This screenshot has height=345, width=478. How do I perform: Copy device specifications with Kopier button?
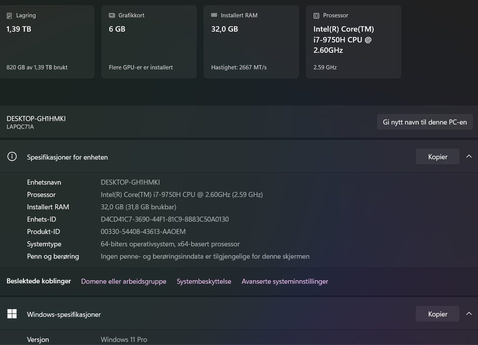438,157
